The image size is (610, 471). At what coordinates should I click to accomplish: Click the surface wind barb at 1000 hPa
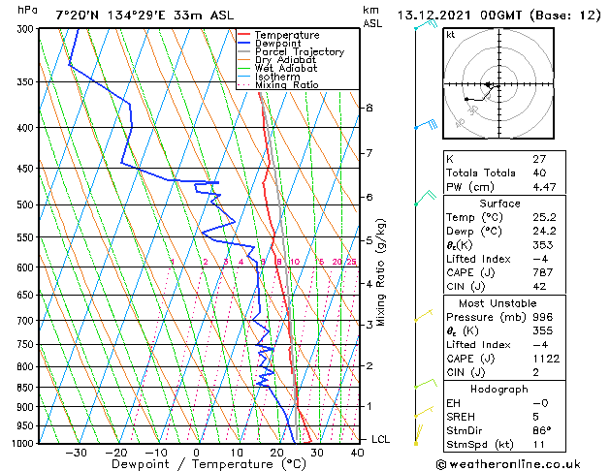pos(418,435)
